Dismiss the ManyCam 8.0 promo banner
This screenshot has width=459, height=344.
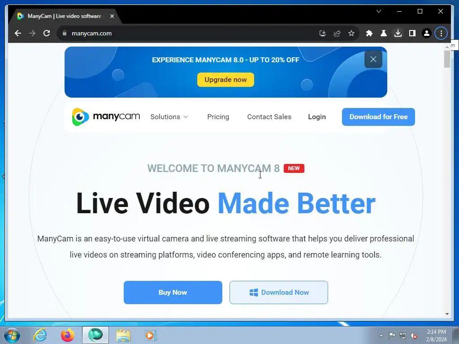373,60
